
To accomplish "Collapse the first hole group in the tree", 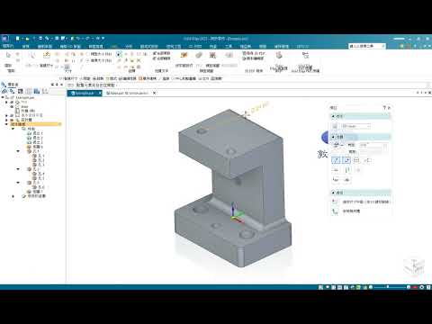I will coord(18,151).
